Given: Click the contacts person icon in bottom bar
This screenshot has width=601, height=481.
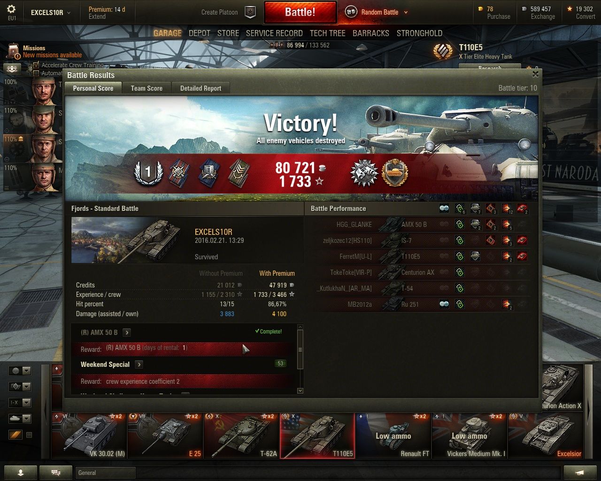Looking at the screenshot, I should coord(21,473).
